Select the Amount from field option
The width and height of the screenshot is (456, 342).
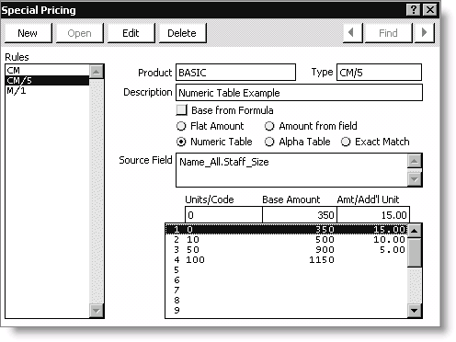pos(269,126)
